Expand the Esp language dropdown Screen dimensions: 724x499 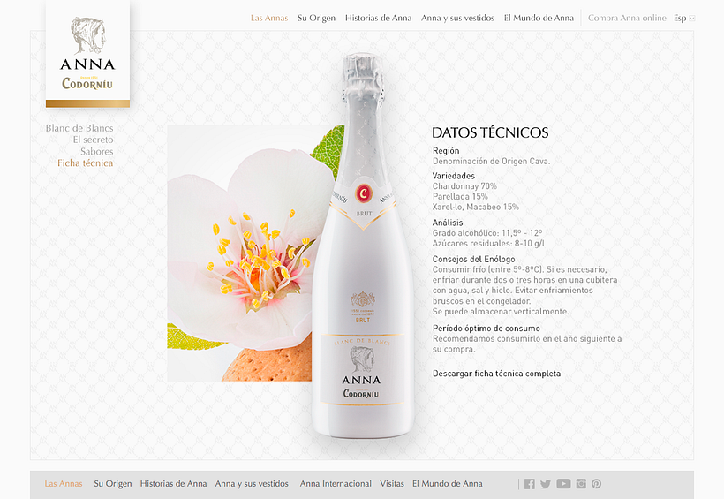click(684, 18)
